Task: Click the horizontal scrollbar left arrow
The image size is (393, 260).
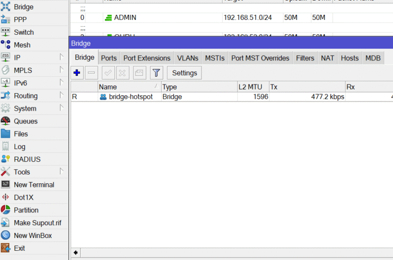Action: pyautogui.click(x=76, y=252)
